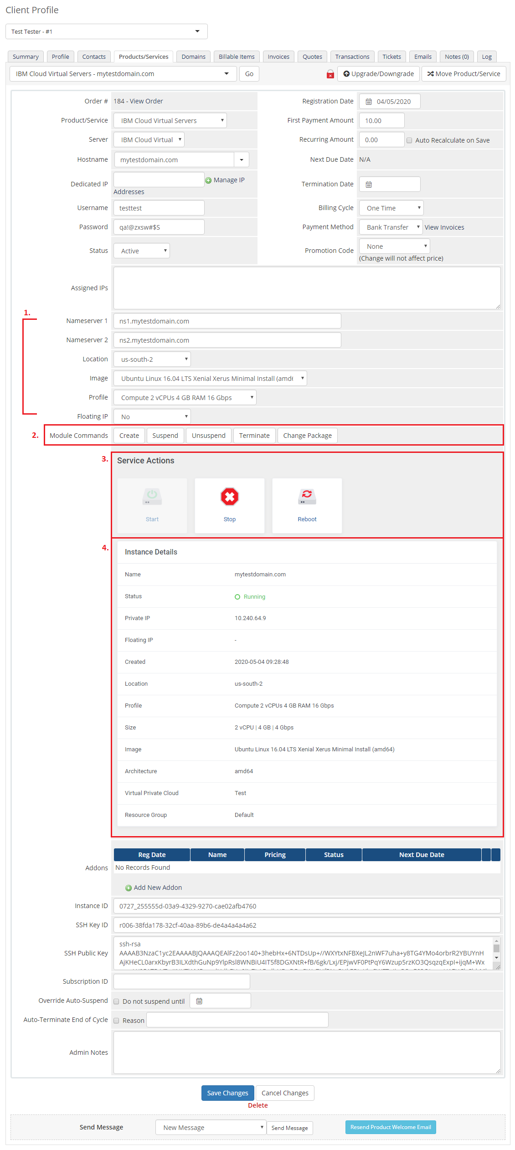515x1150 pixels.
Task: Switch to the Billable Items tab
Action: [x=237, y=56]
